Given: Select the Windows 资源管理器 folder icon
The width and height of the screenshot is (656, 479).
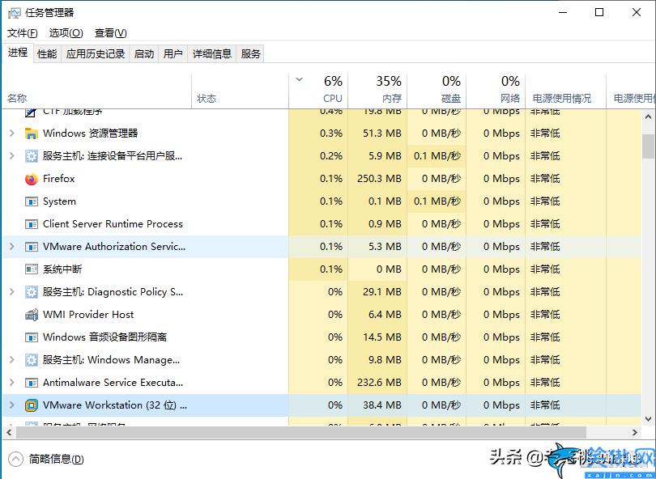Looking at the screenshot, I should click(x=32, y=134).
